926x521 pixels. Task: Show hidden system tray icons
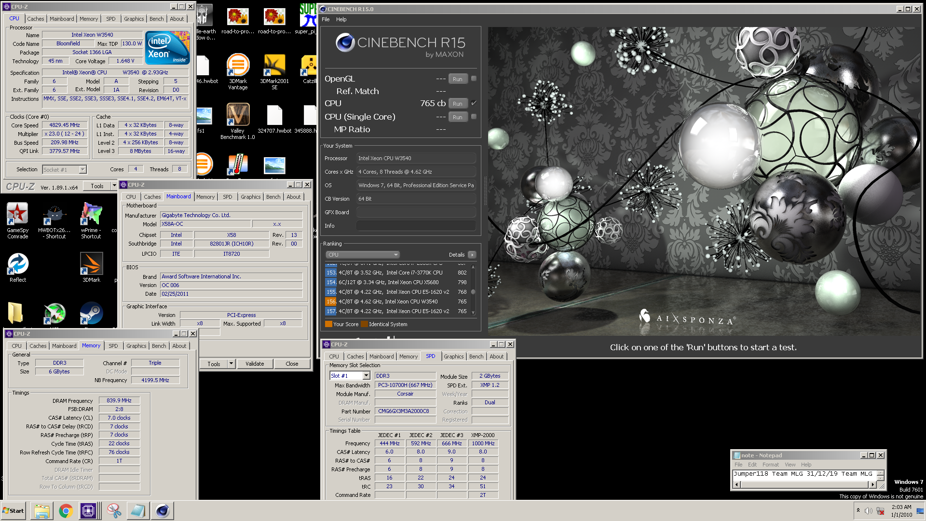click(858, 510)
